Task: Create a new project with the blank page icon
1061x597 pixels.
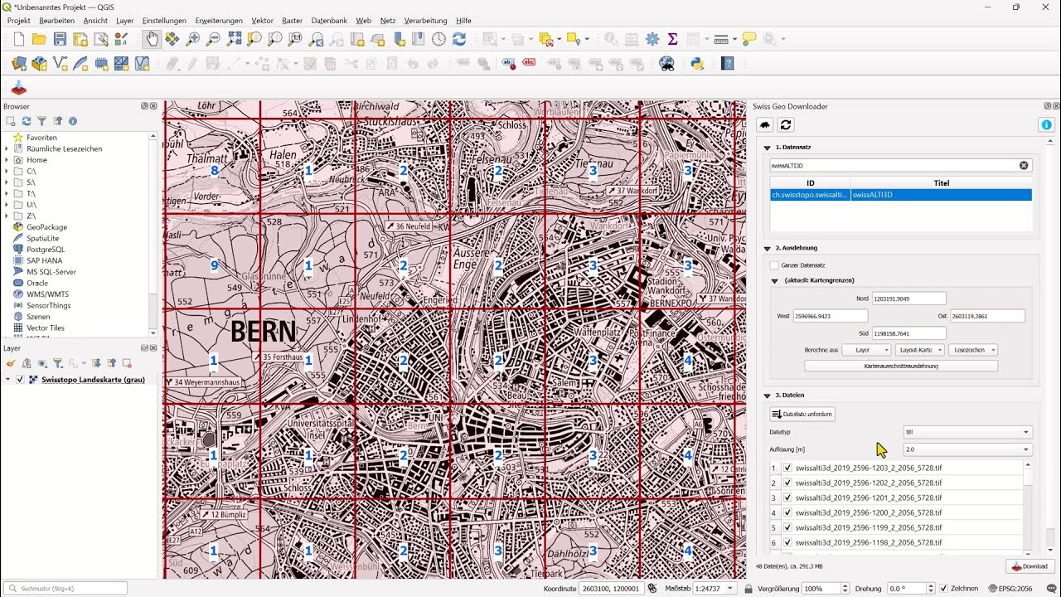Action: [x=18, y=39]
